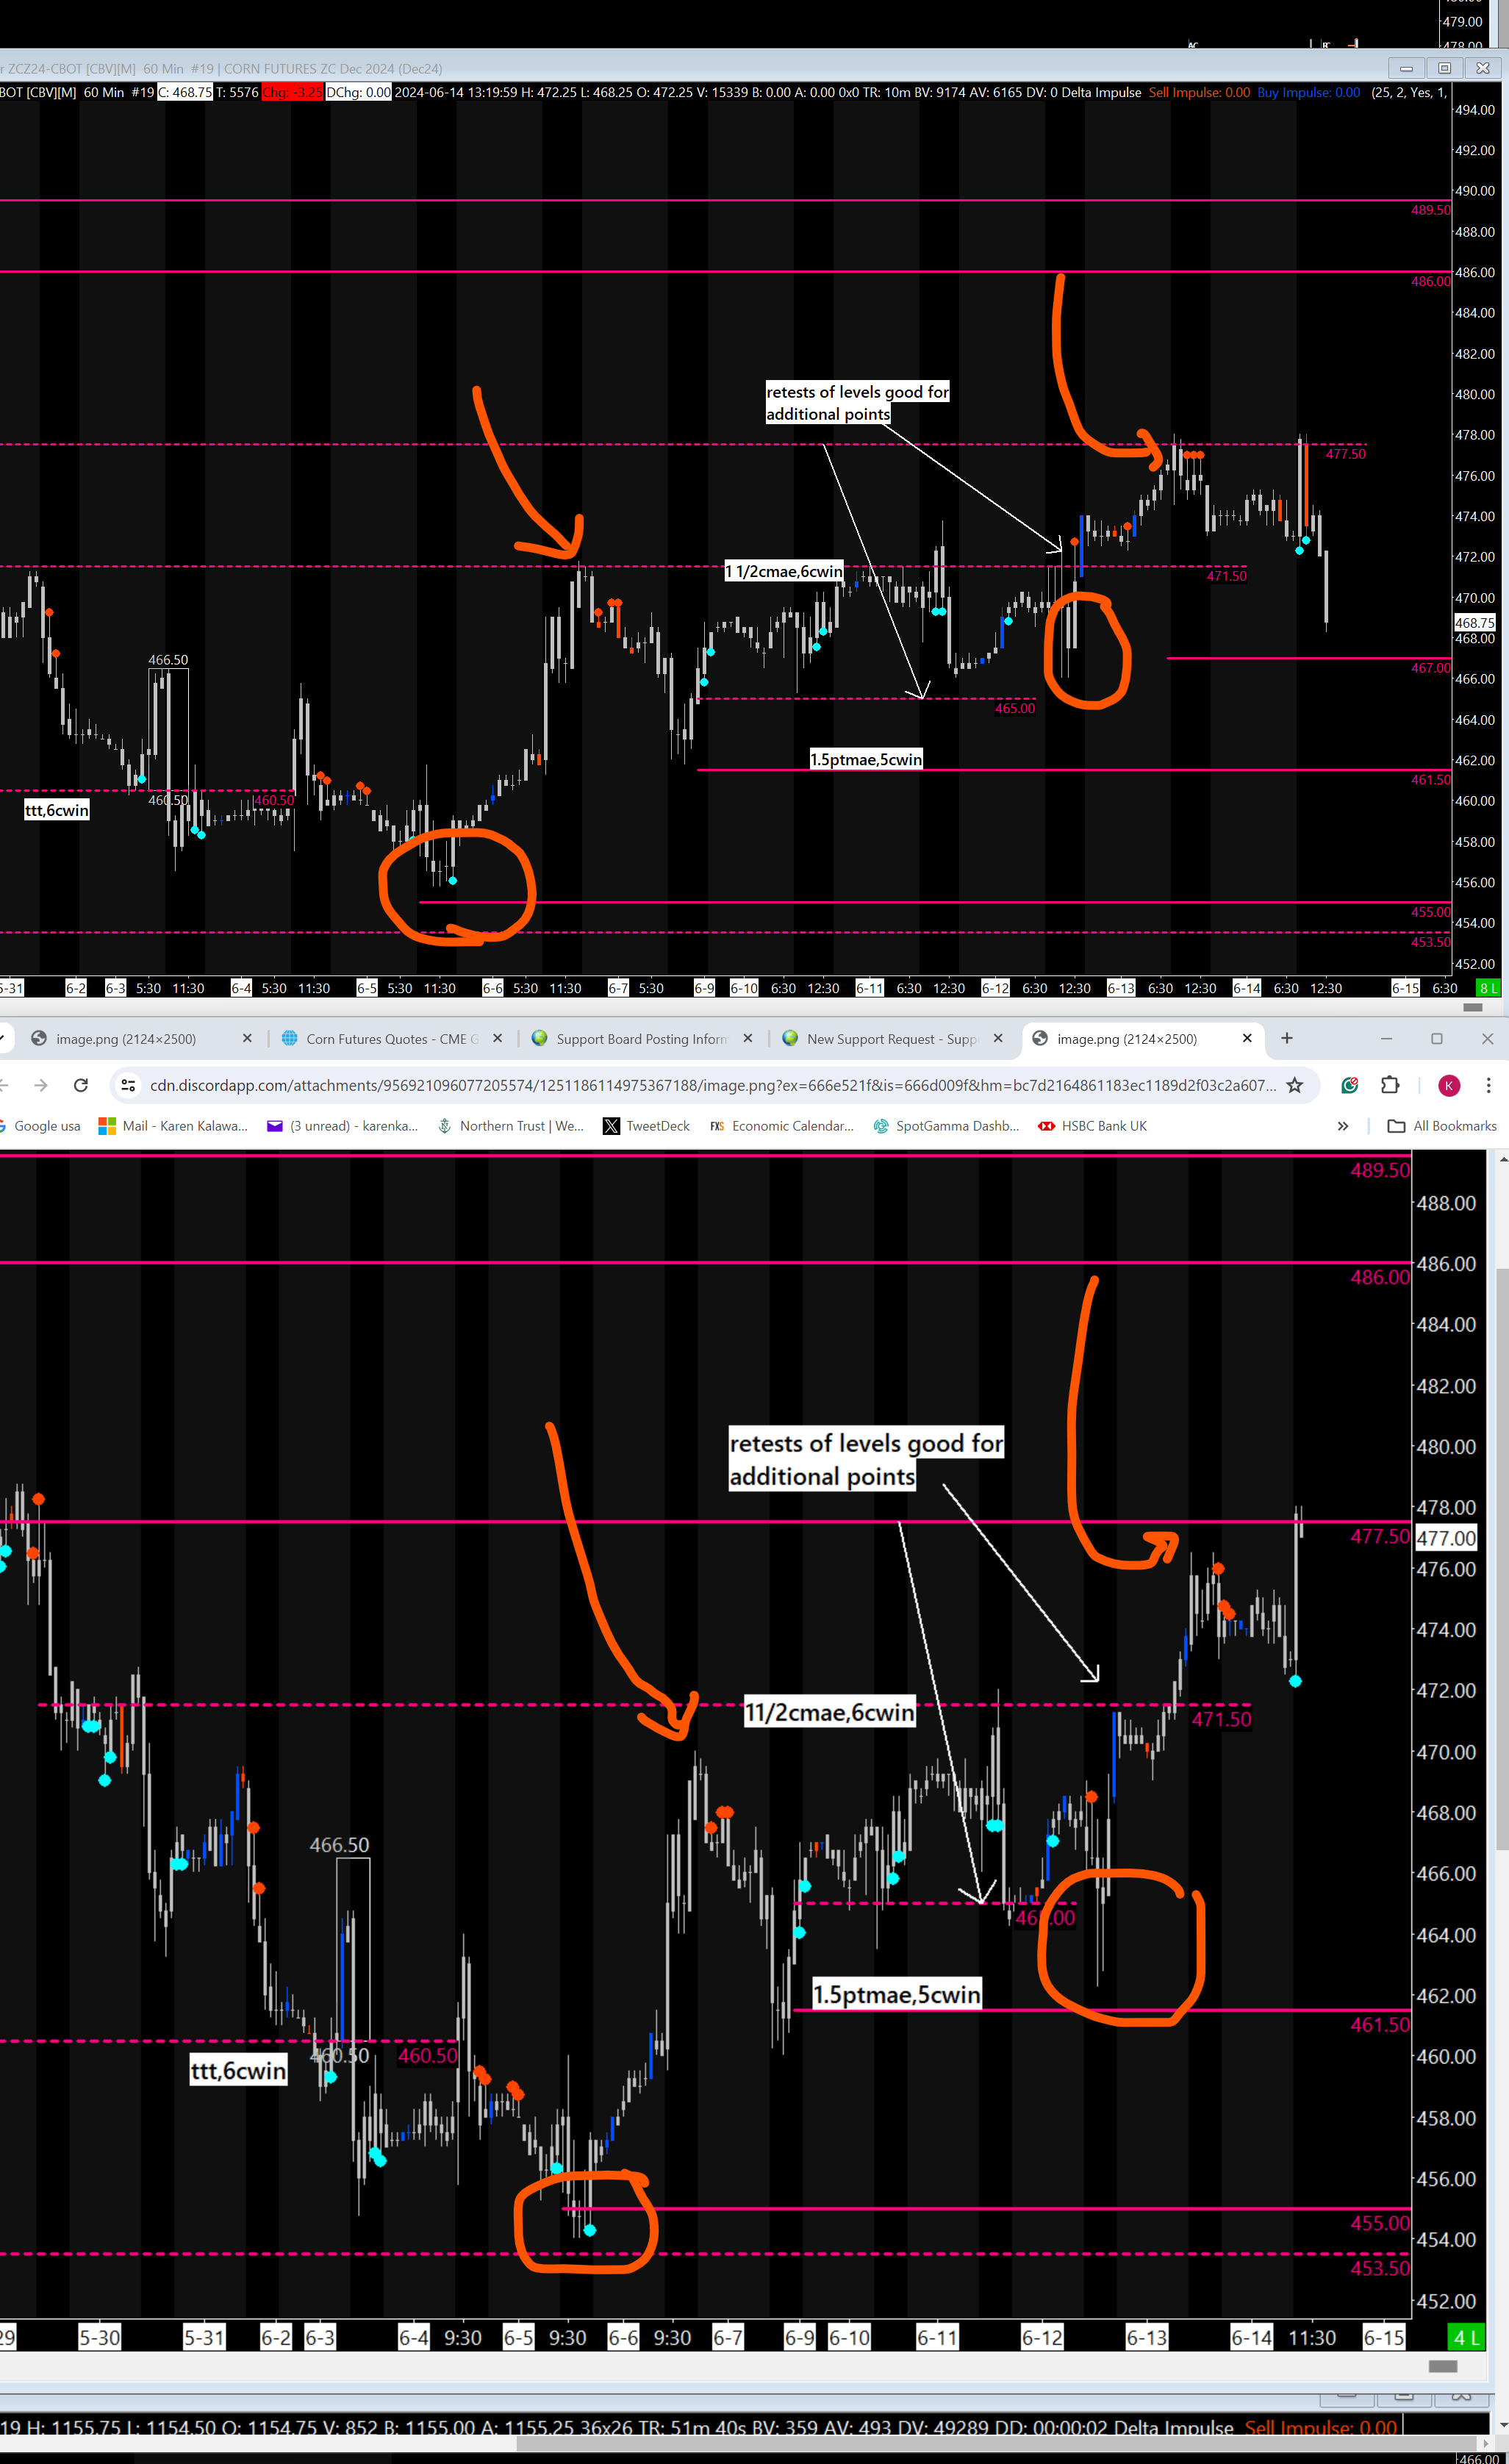
Task: Reload the page with the refresh icon
Action: click(x=81, y=1085)
